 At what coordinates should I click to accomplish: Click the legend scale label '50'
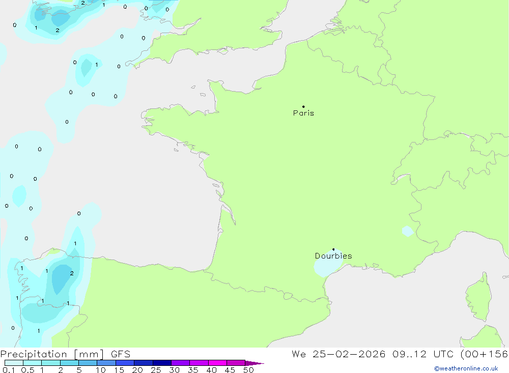point(248,370)
